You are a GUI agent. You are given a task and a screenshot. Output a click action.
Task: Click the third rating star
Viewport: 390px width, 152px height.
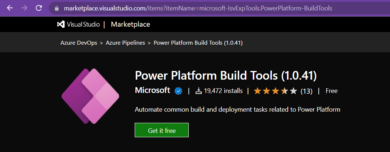pos(275,91)
